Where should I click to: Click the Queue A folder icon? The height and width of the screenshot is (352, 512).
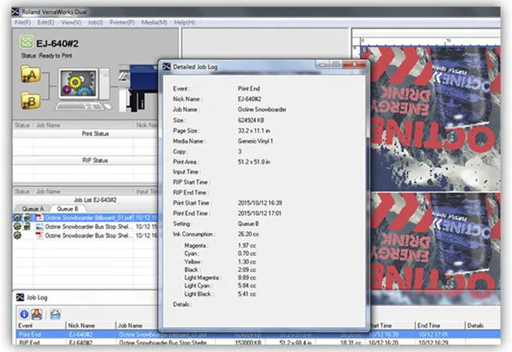click(x=31, y=74)
